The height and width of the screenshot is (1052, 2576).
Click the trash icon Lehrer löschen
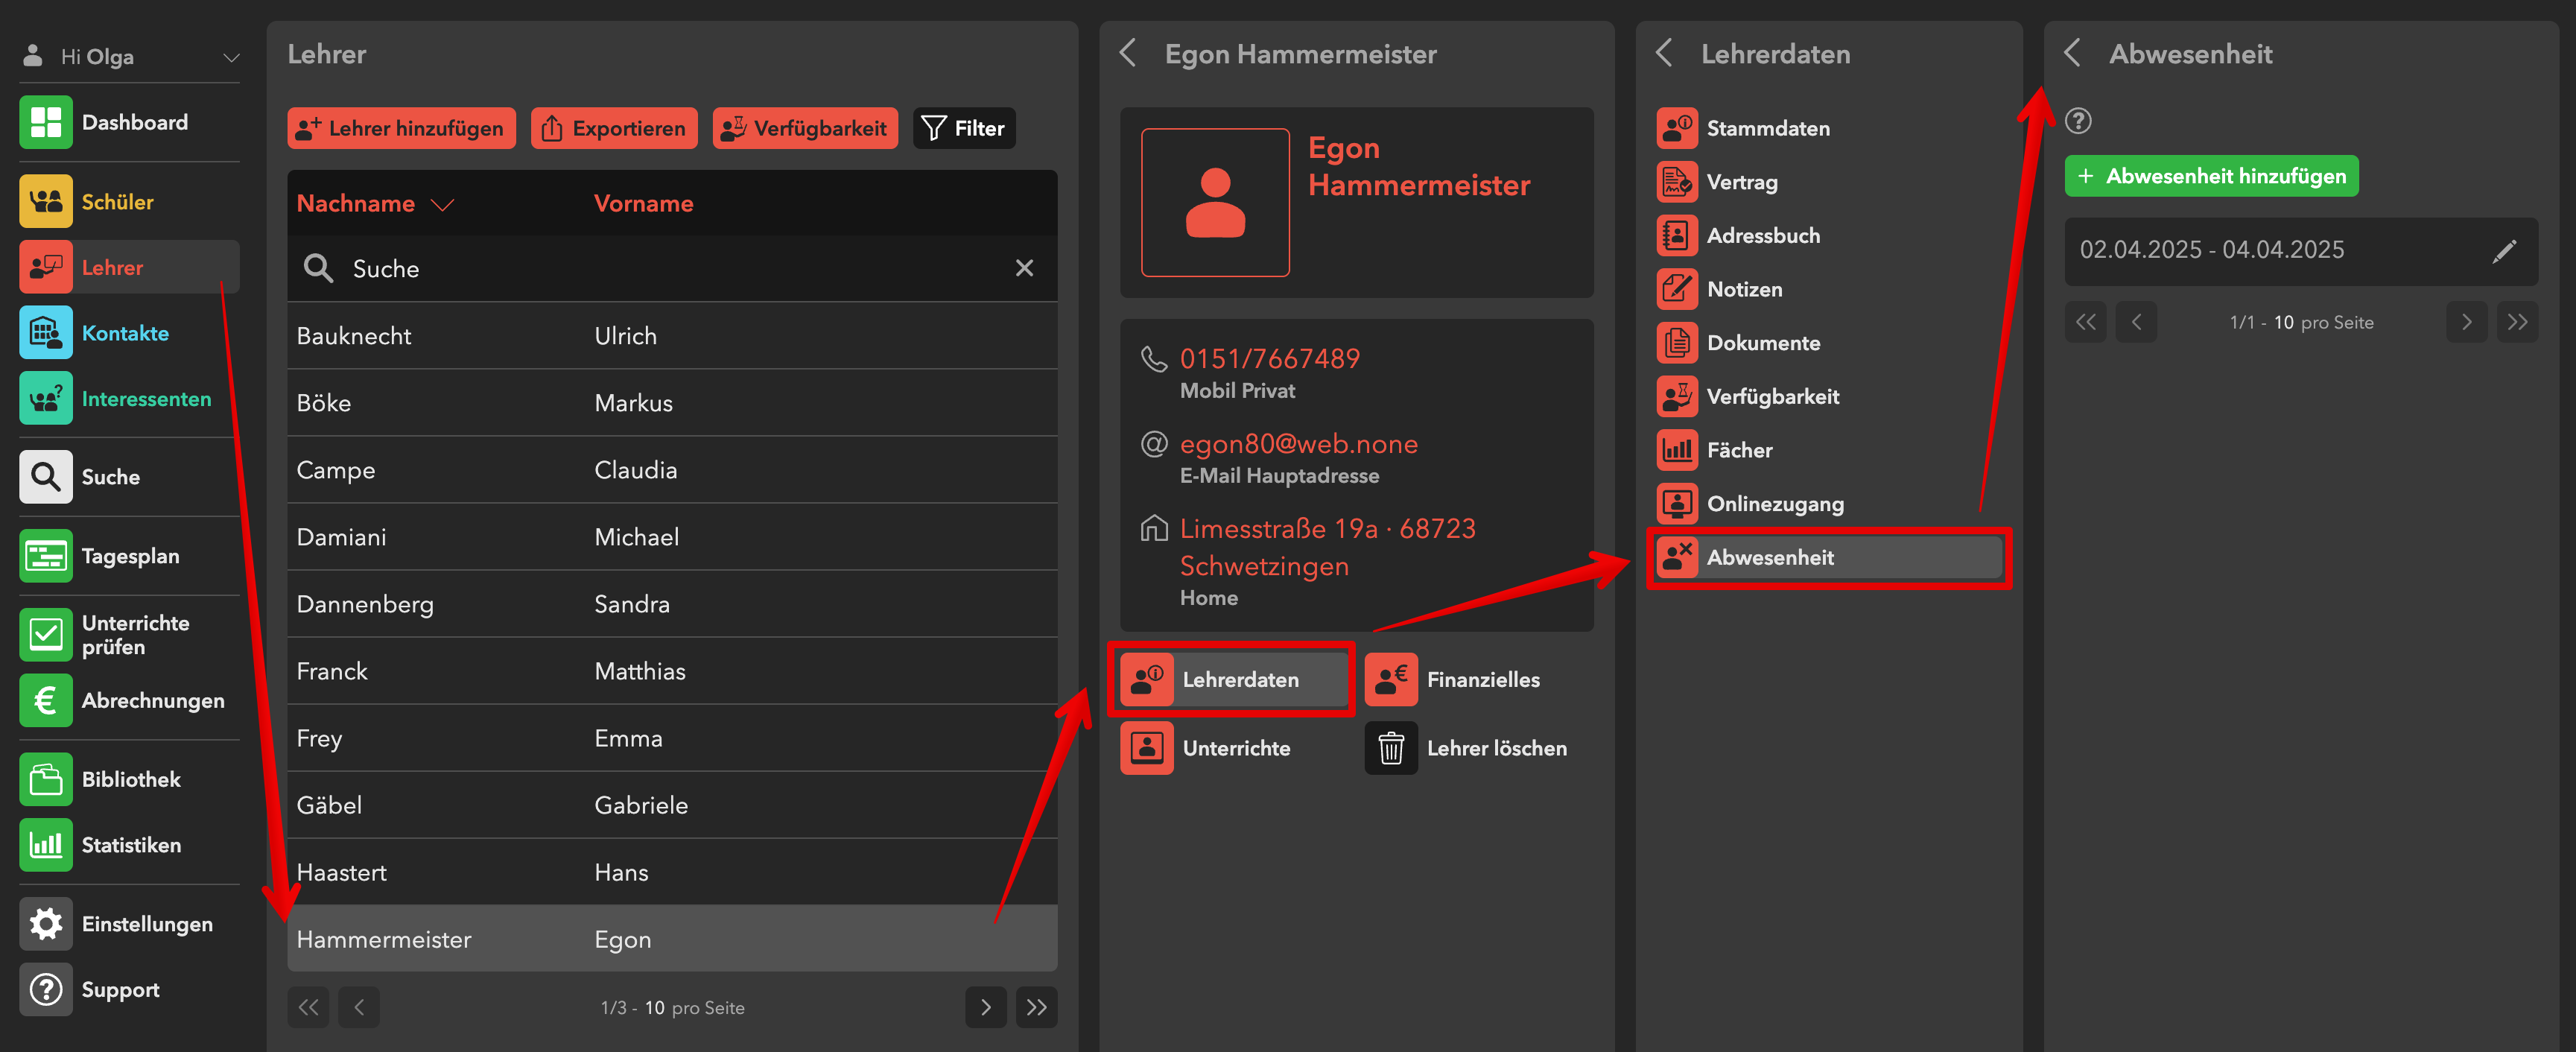pos(1391,748)
